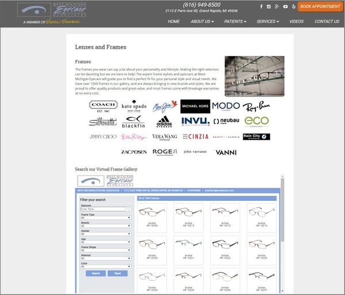Viewport: 345px width, 295px height.
Task: Open the Age filter dropdown
Action: point(106,242)
